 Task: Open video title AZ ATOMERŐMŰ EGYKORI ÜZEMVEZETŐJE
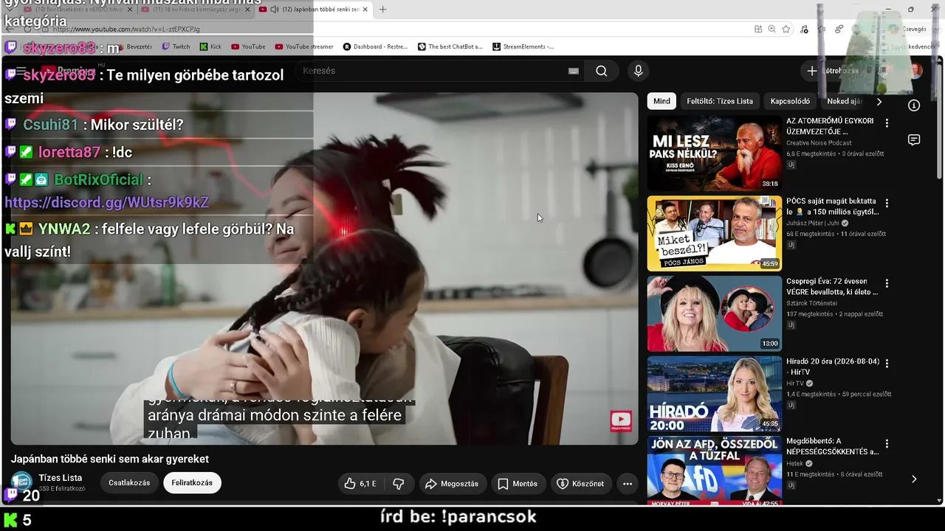point(830,126)
